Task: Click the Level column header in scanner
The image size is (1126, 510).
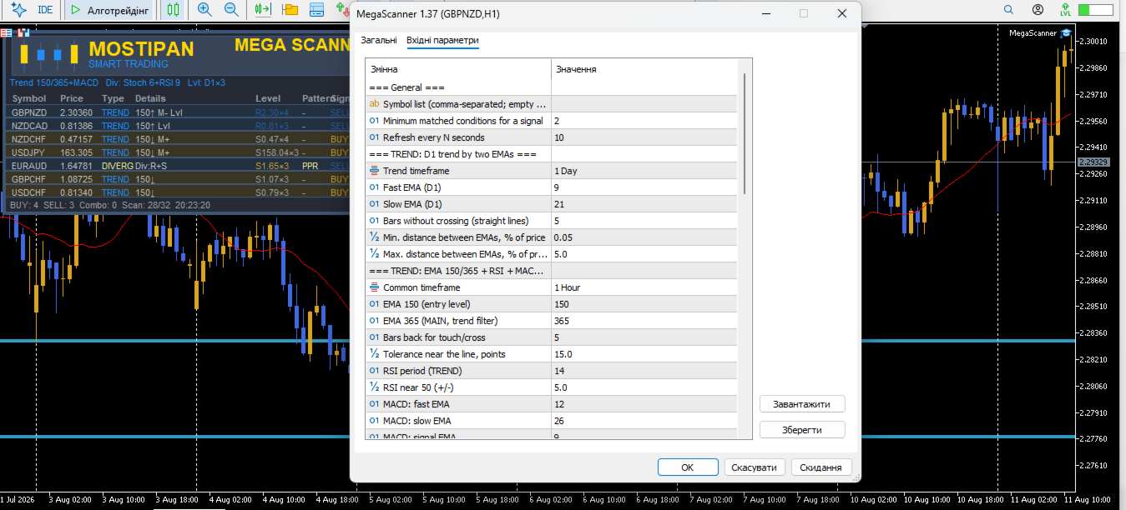Action: coord(268,98)
